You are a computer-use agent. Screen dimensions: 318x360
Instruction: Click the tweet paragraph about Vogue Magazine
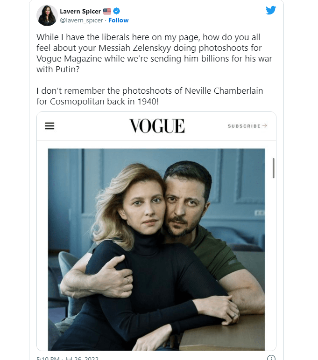[154, 53]
